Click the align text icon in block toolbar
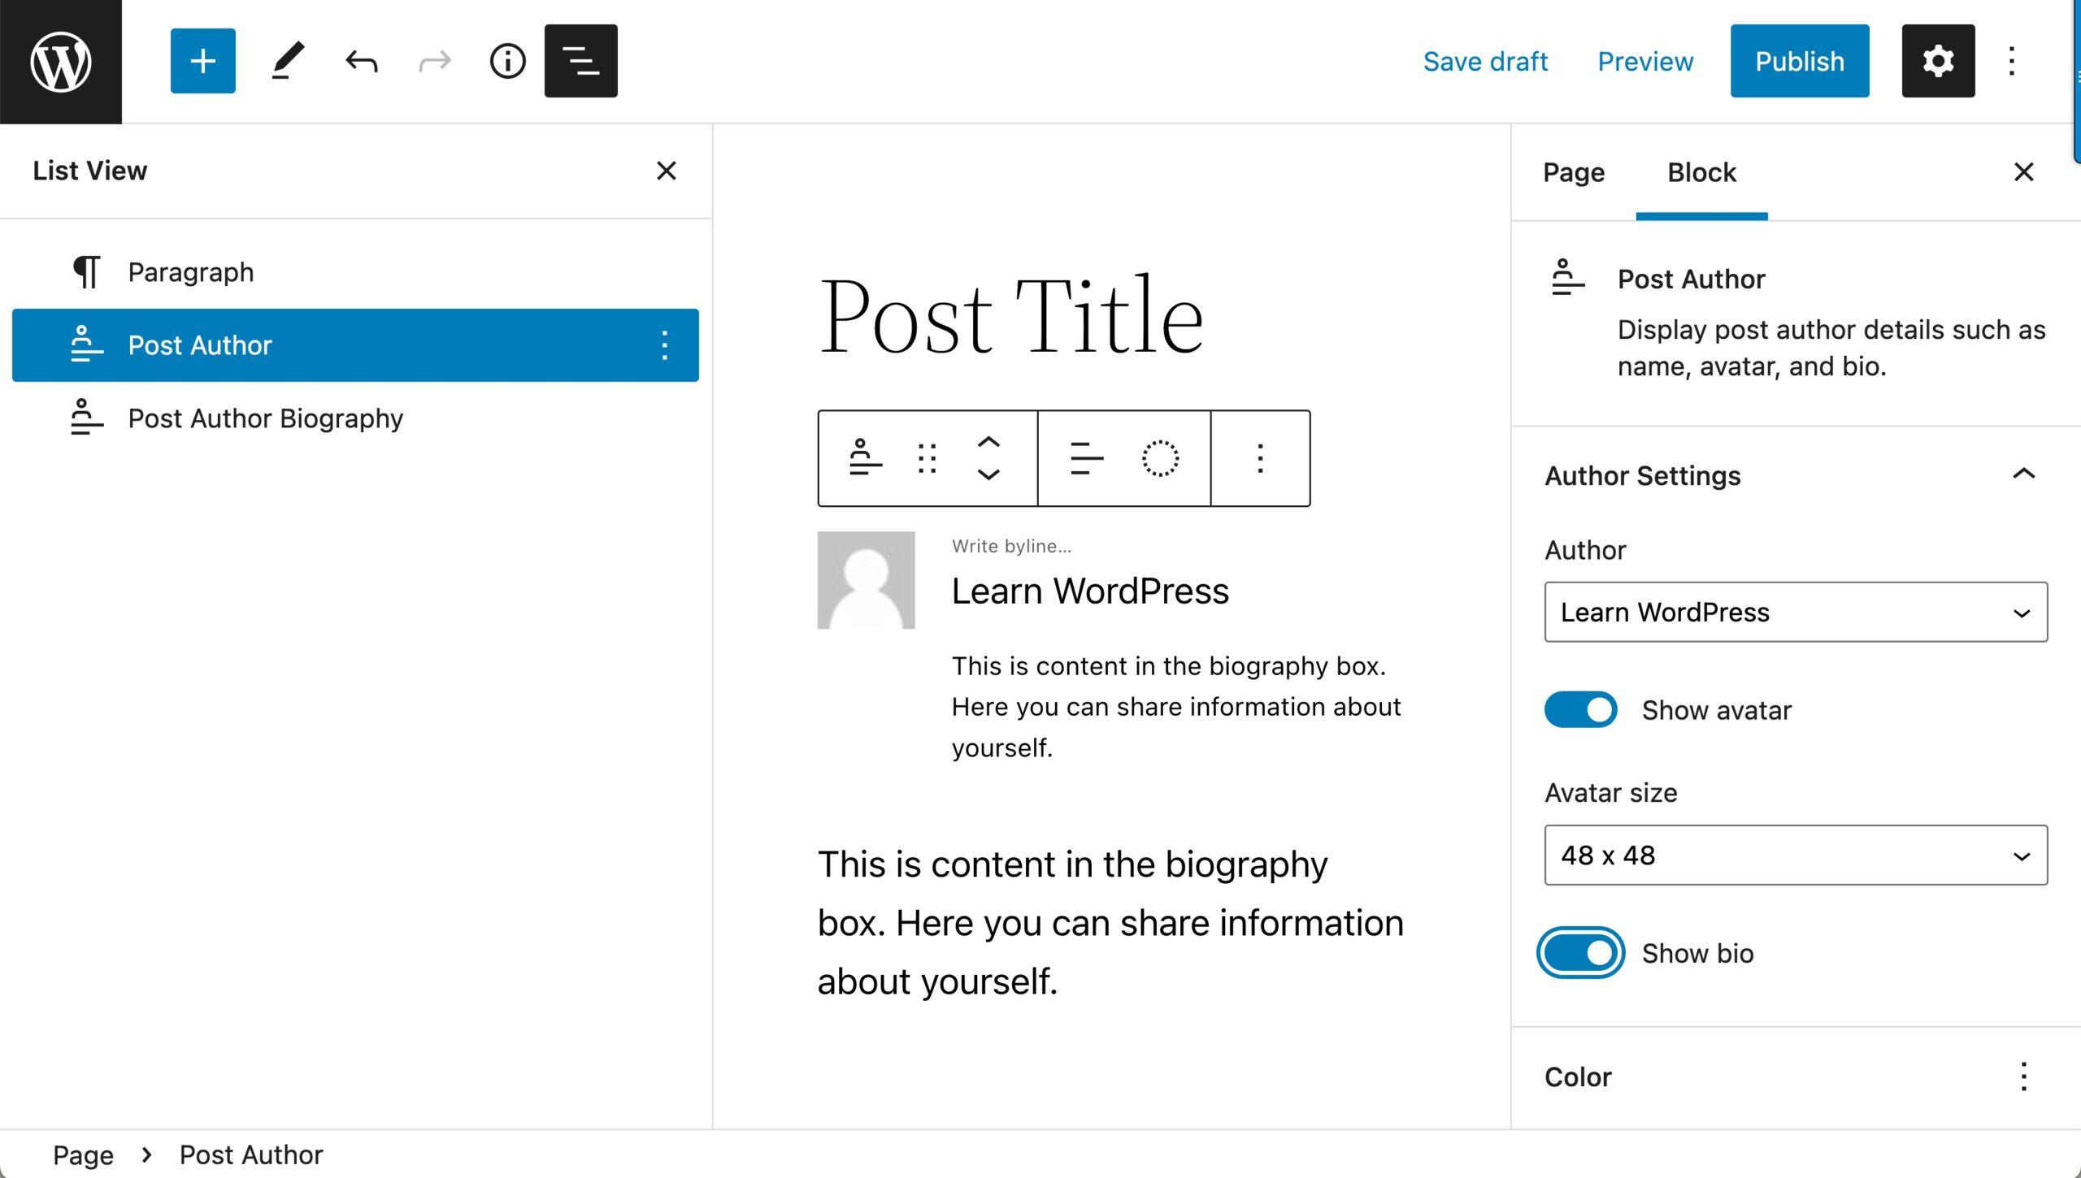Image resolution: width=2081 pixels, height=1178 pixels. (1087, 458)
